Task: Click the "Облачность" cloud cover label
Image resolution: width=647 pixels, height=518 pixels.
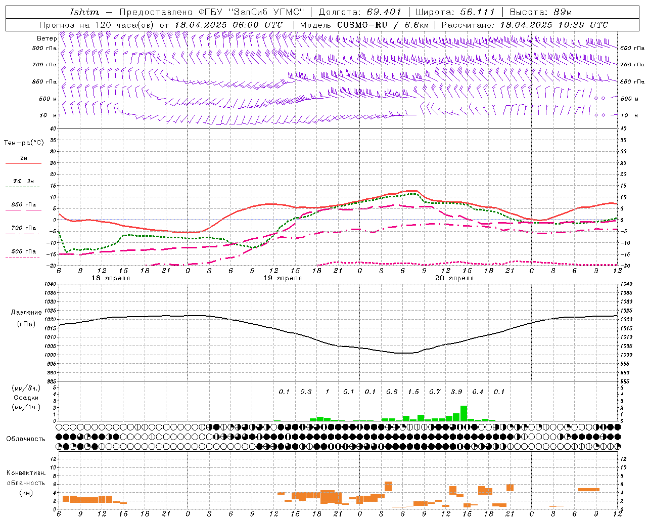Action: 26,439
